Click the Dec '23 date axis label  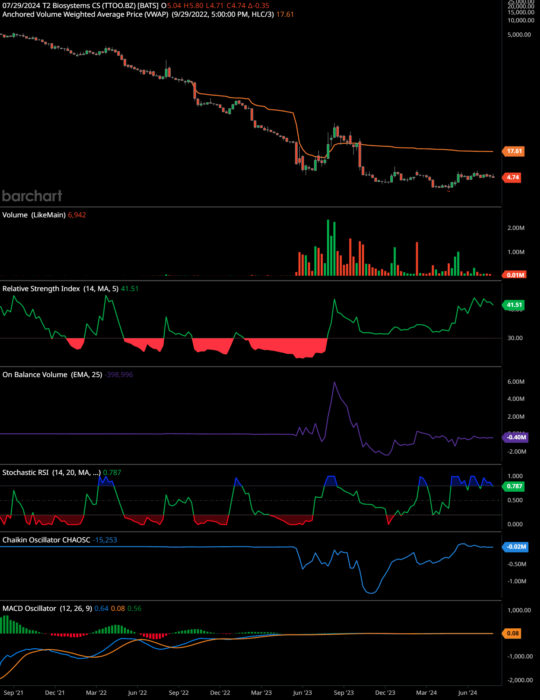[385, 693]
